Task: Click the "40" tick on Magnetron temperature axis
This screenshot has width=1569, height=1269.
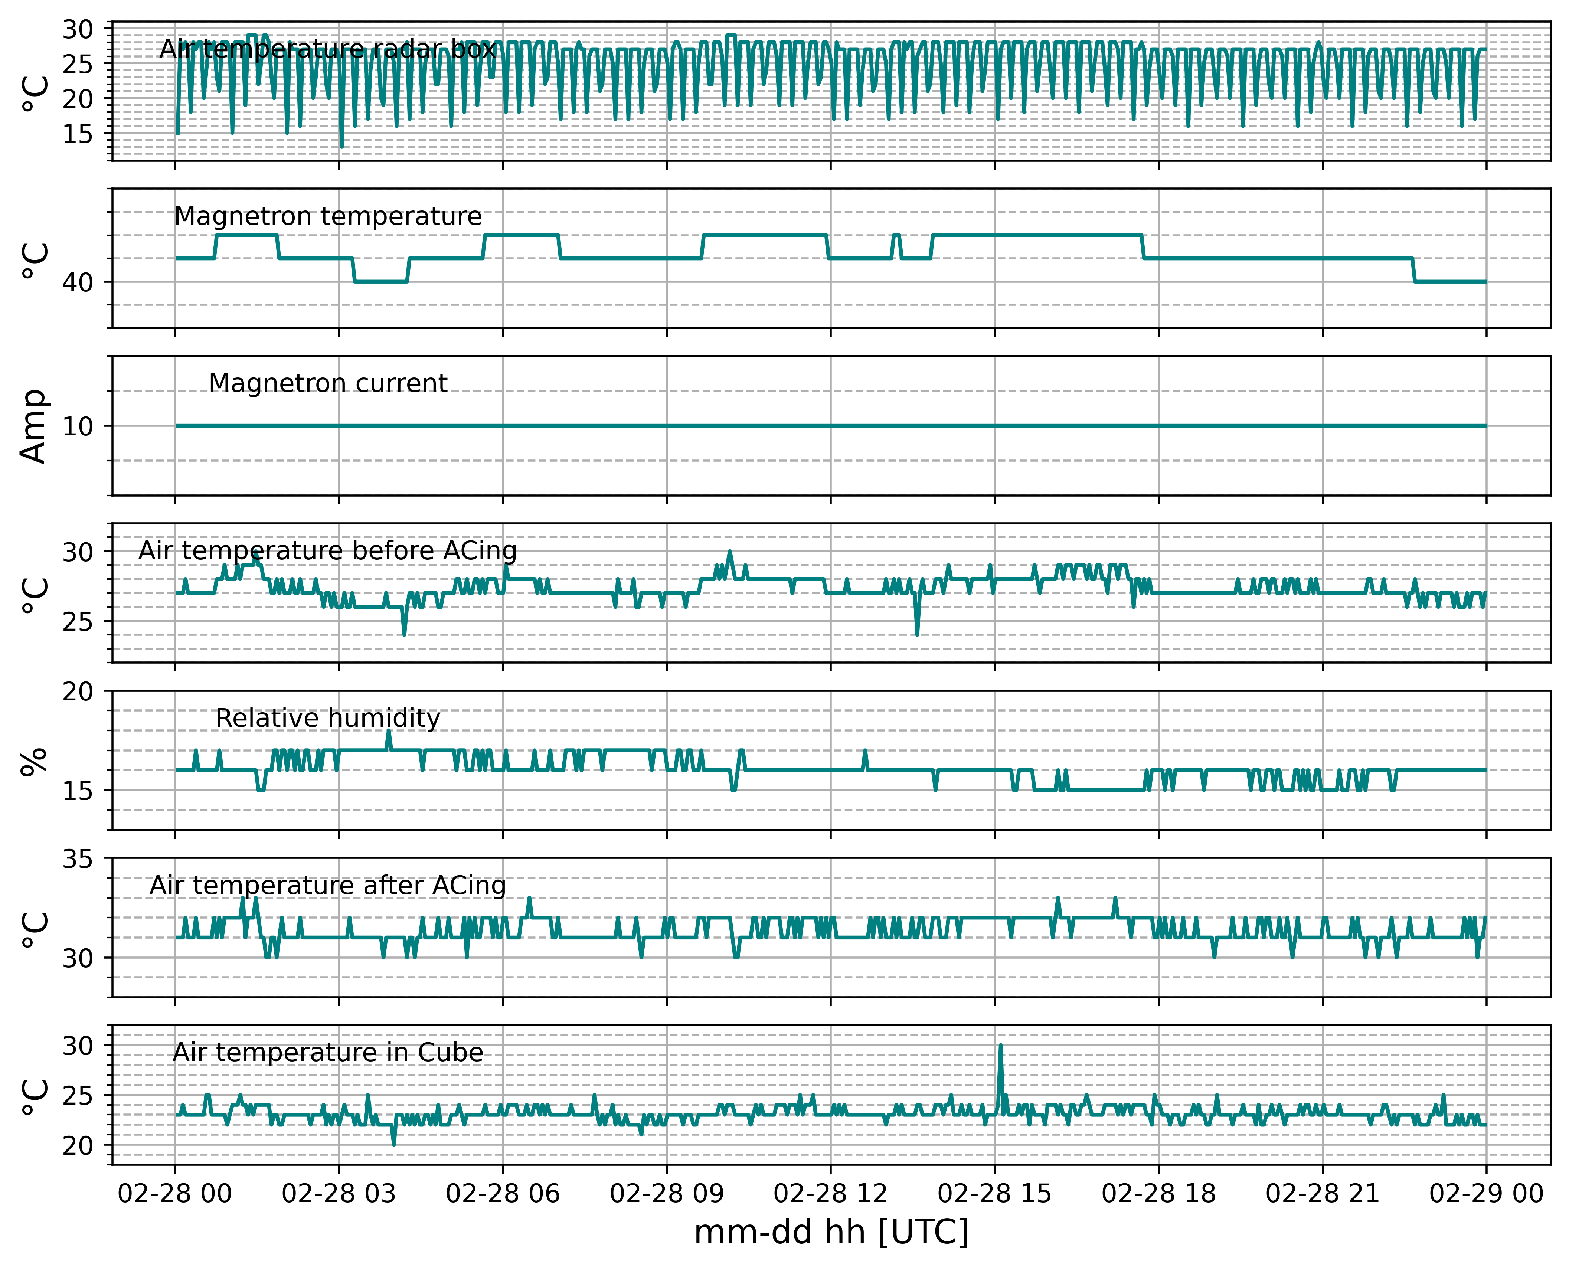Action: pyautogui.click(x=78, y=282)
